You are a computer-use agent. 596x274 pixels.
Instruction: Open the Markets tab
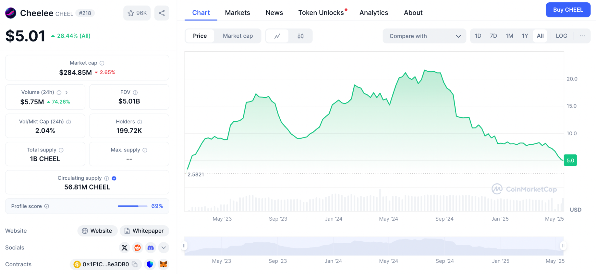point(237,13)
